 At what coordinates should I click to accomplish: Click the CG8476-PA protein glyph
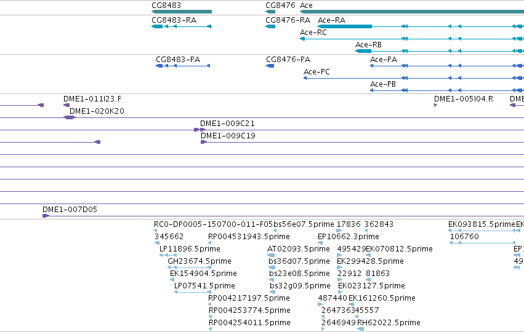point(270,66)
